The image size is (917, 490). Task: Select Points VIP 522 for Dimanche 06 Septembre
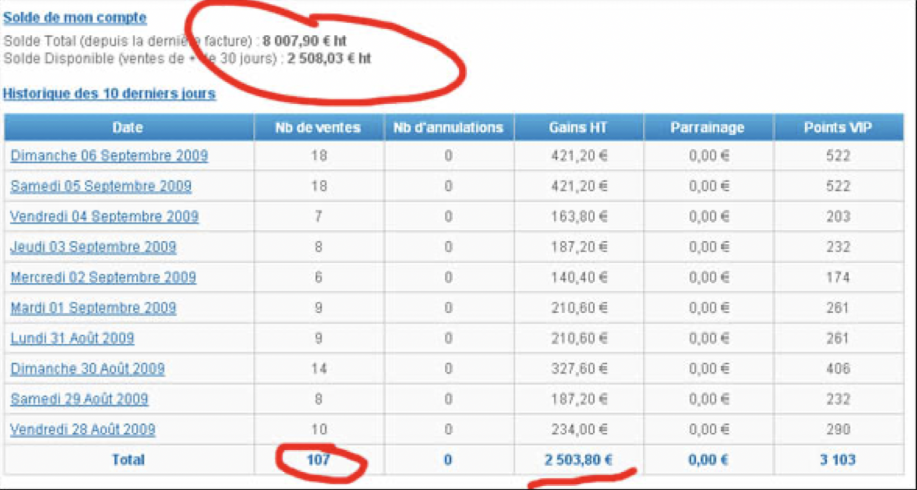tap(838, 156)
